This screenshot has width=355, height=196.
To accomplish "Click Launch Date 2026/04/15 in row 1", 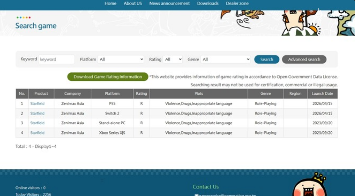I will [x=322, y=103].
